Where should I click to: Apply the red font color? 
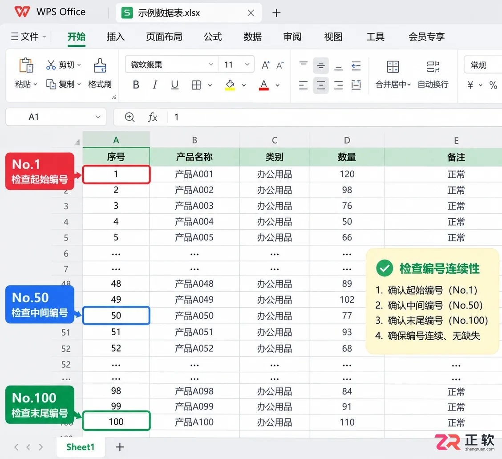tap(264, 85)
